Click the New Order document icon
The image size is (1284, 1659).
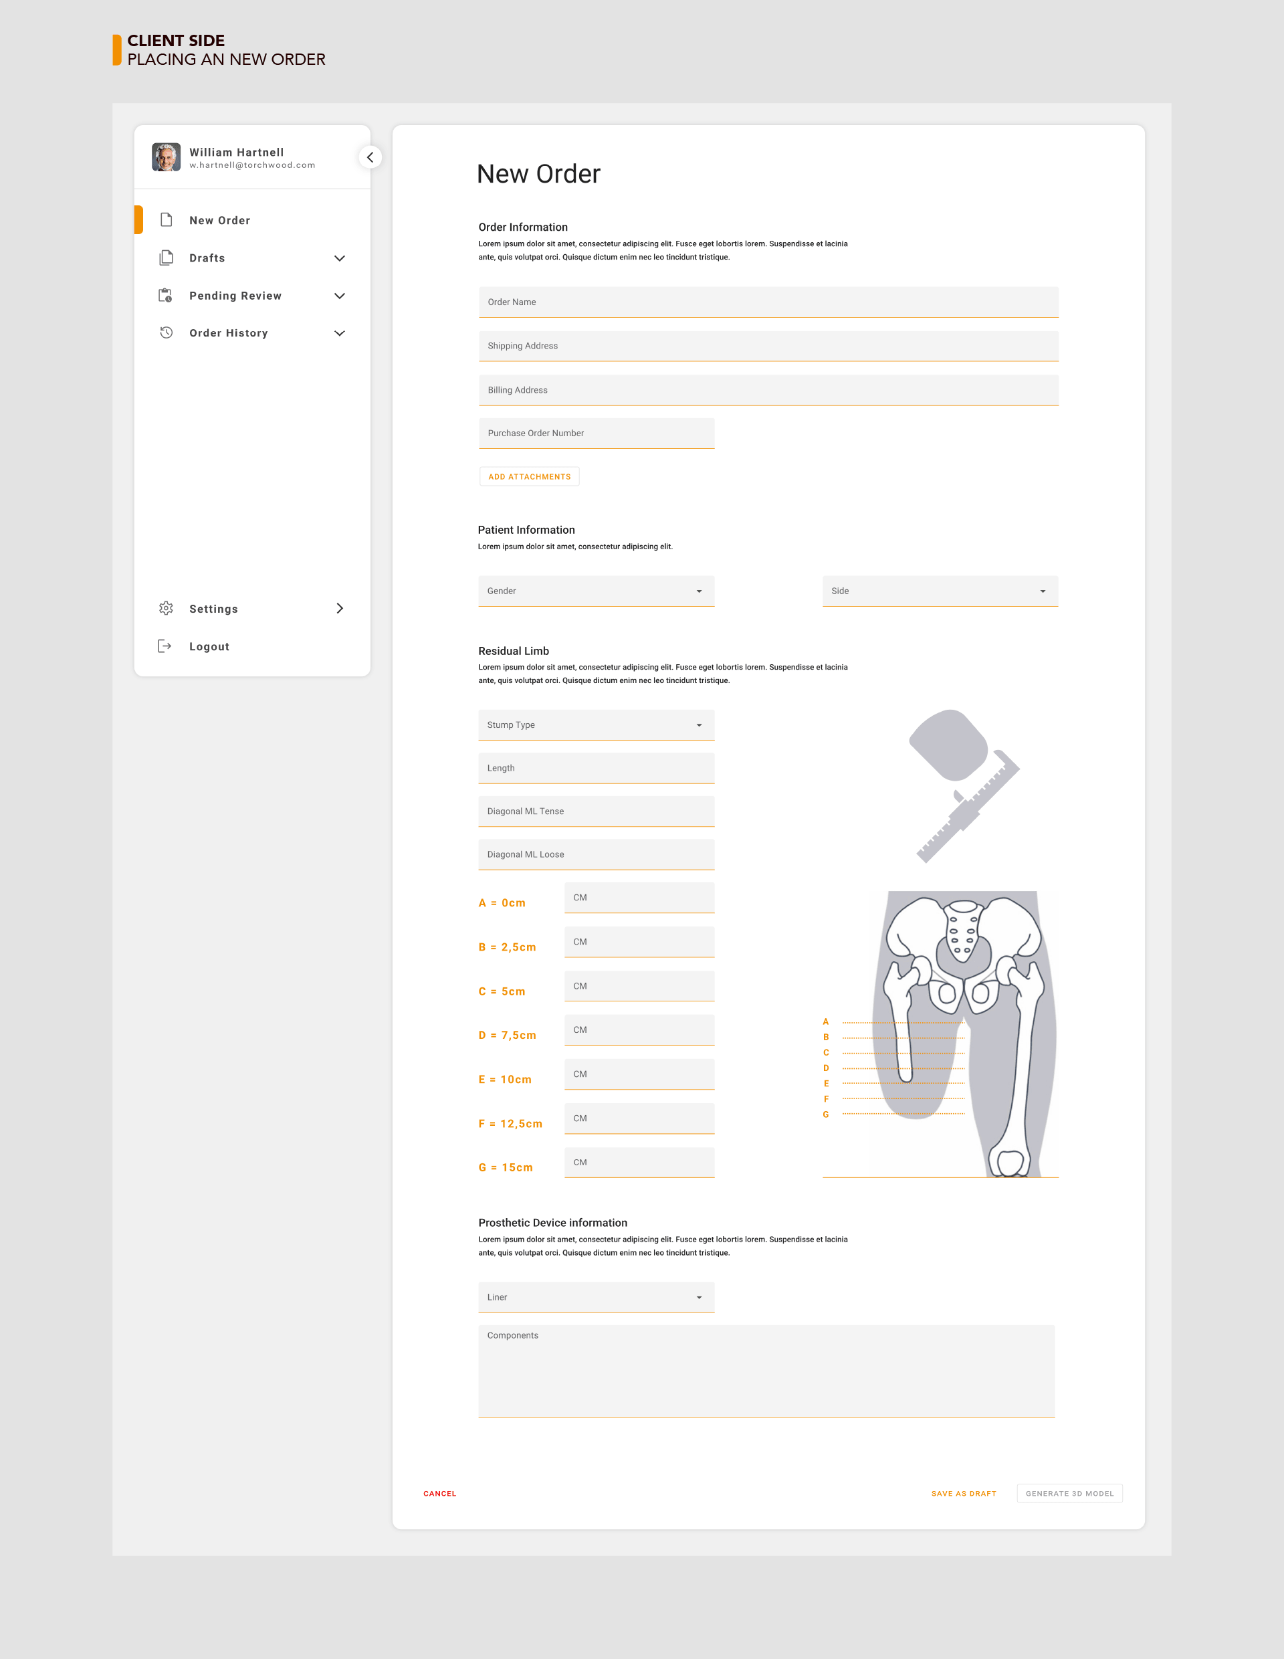pyautogui.click(x=167, y=219)
